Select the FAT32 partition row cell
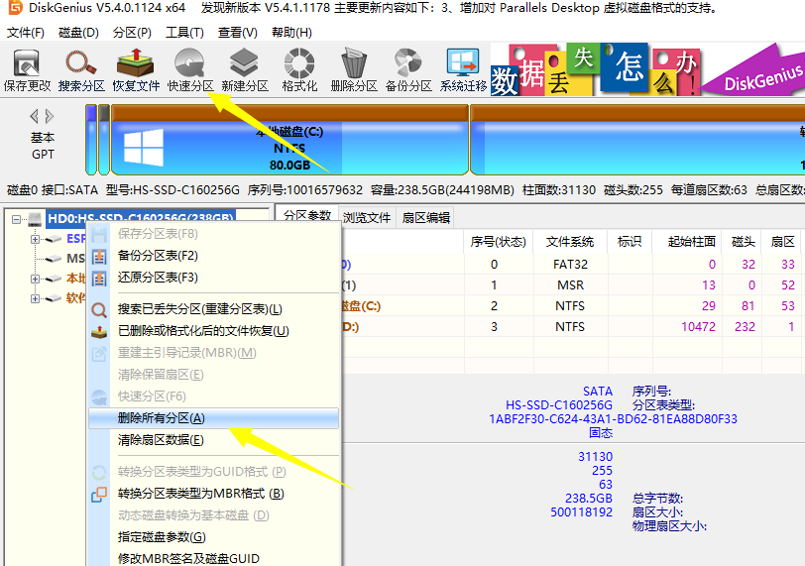Viewport: 805px width, 566px height. pos(570,265)
